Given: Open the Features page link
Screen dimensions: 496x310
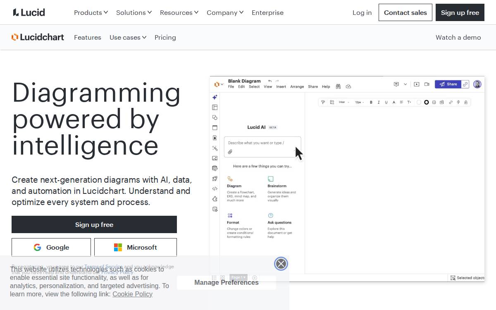Looking at the screenshot, I should [x=88, y=37].
